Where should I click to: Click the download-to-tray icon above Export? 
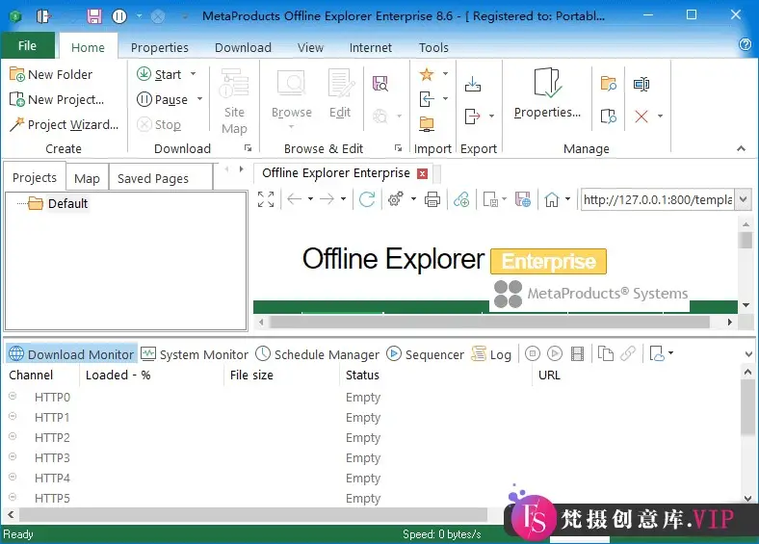click(473, 85)
